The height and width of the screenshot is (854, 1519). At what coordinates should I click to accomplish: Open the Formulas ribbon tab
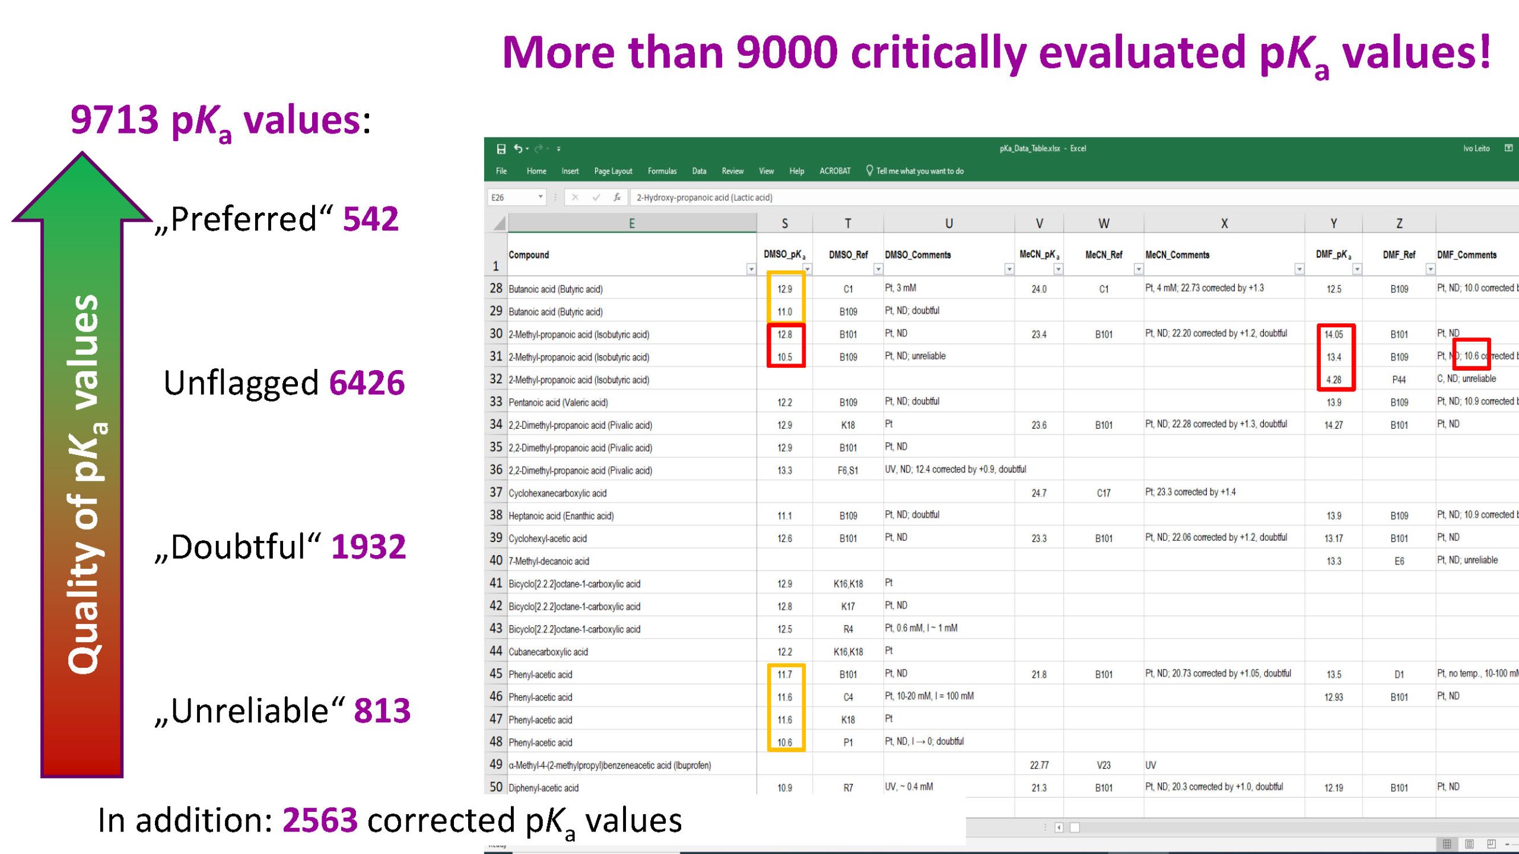point(662,171)
